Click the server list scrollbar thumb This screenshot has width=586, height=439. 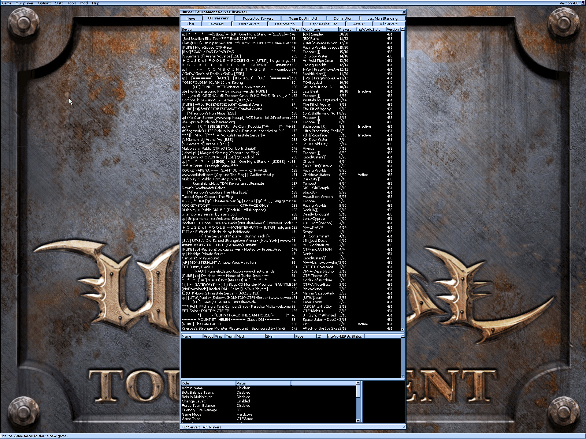403,44
